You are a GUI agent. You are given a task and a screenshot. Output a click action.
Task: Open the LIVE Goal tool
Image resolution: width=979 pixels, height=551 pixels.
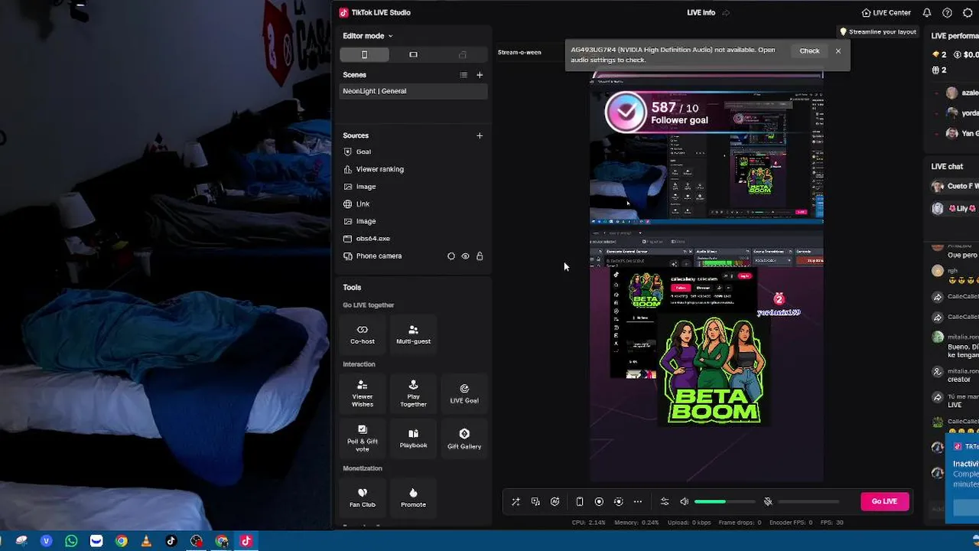point(464,393)
